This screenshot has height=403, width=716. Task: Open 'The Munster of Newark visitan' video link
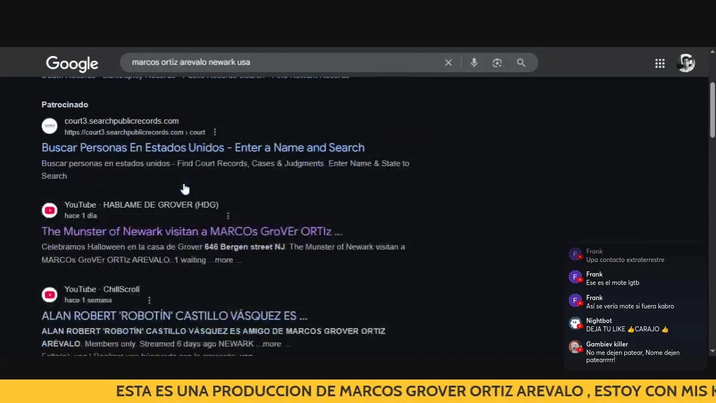[192, 231]
